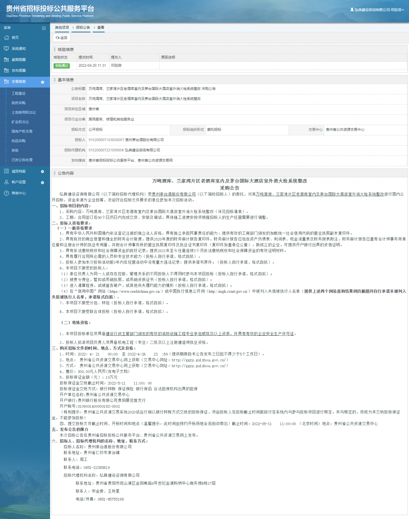Click the 帮助中心 question mark icon
The height and width of the screenshot is (519, 409).
pos(6,193)
